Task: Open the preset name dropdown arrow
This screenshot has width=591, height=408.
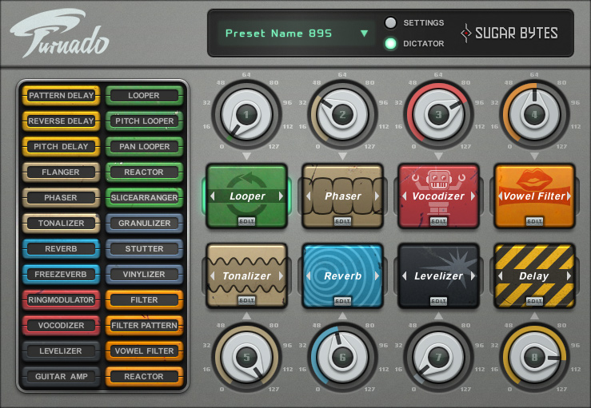Action: 364,34
